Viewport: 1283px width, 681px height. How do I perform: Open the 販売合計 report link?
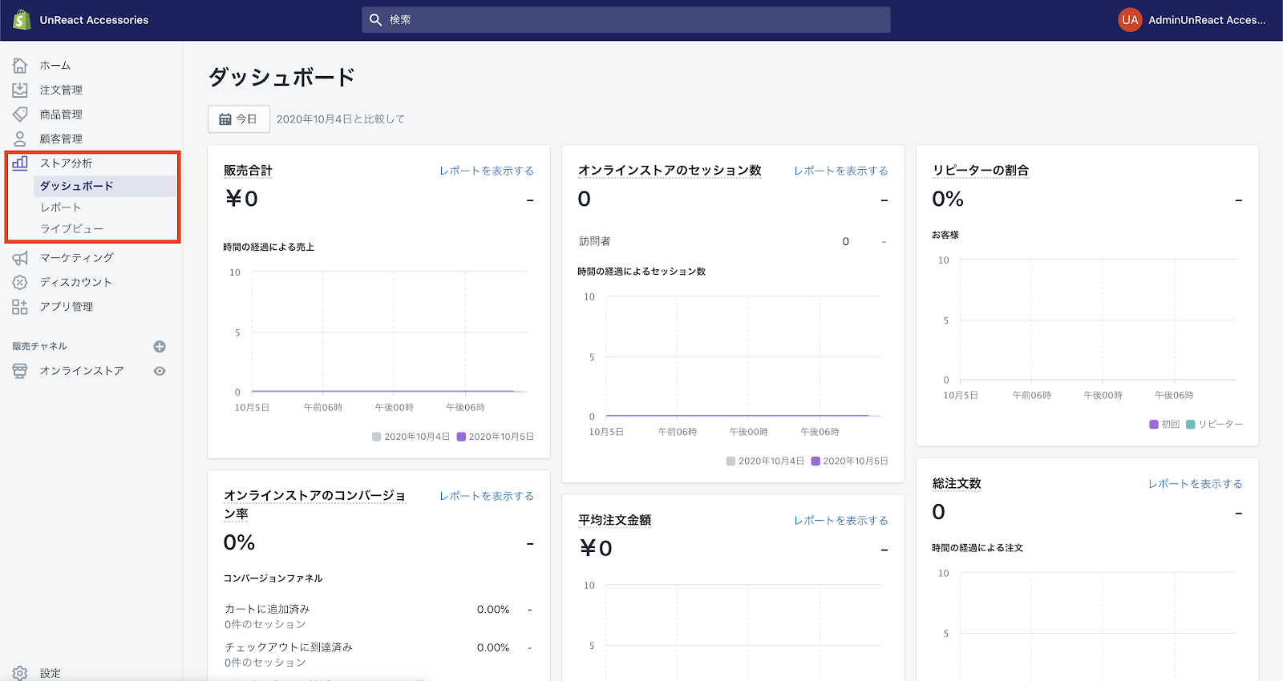coord(486,171)
